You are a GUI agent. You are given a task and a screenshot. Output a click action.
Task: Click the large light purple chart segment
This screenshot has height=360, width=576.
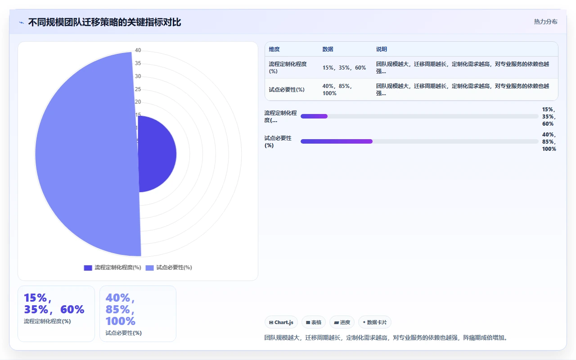pos(85,154)
